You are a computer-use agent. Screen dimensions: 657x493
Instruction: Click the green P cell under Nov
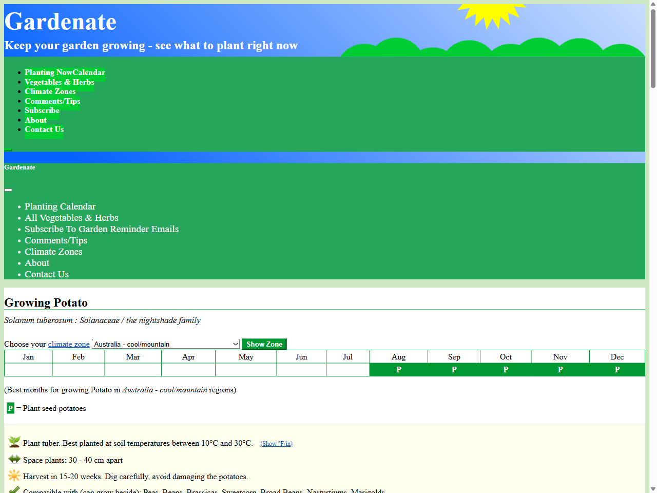[561, 370]
